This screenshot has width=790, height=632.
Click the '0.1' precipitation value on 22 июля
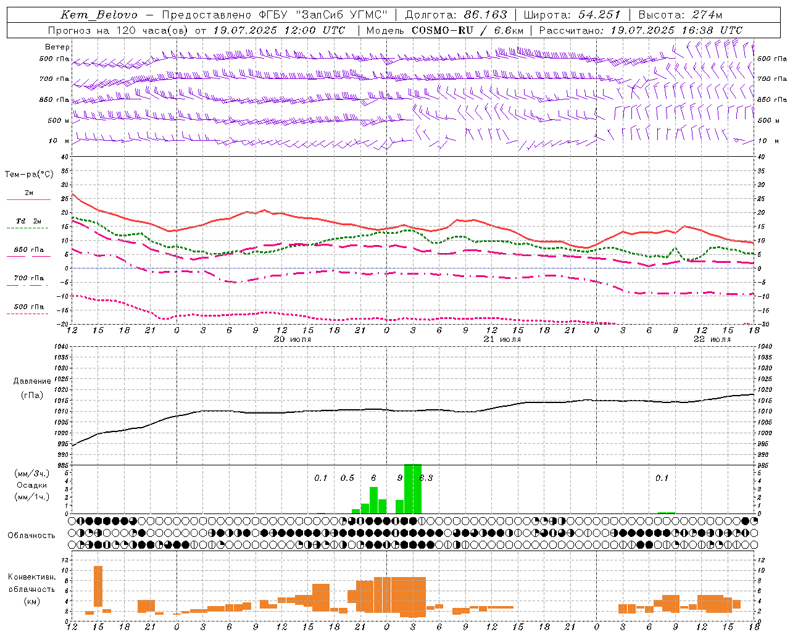click(662, 478)
